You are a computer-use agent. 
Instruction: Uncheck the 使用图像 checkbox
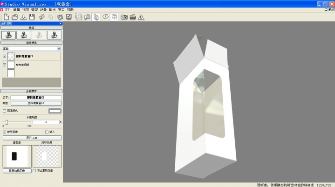click(x=5, y=132)
